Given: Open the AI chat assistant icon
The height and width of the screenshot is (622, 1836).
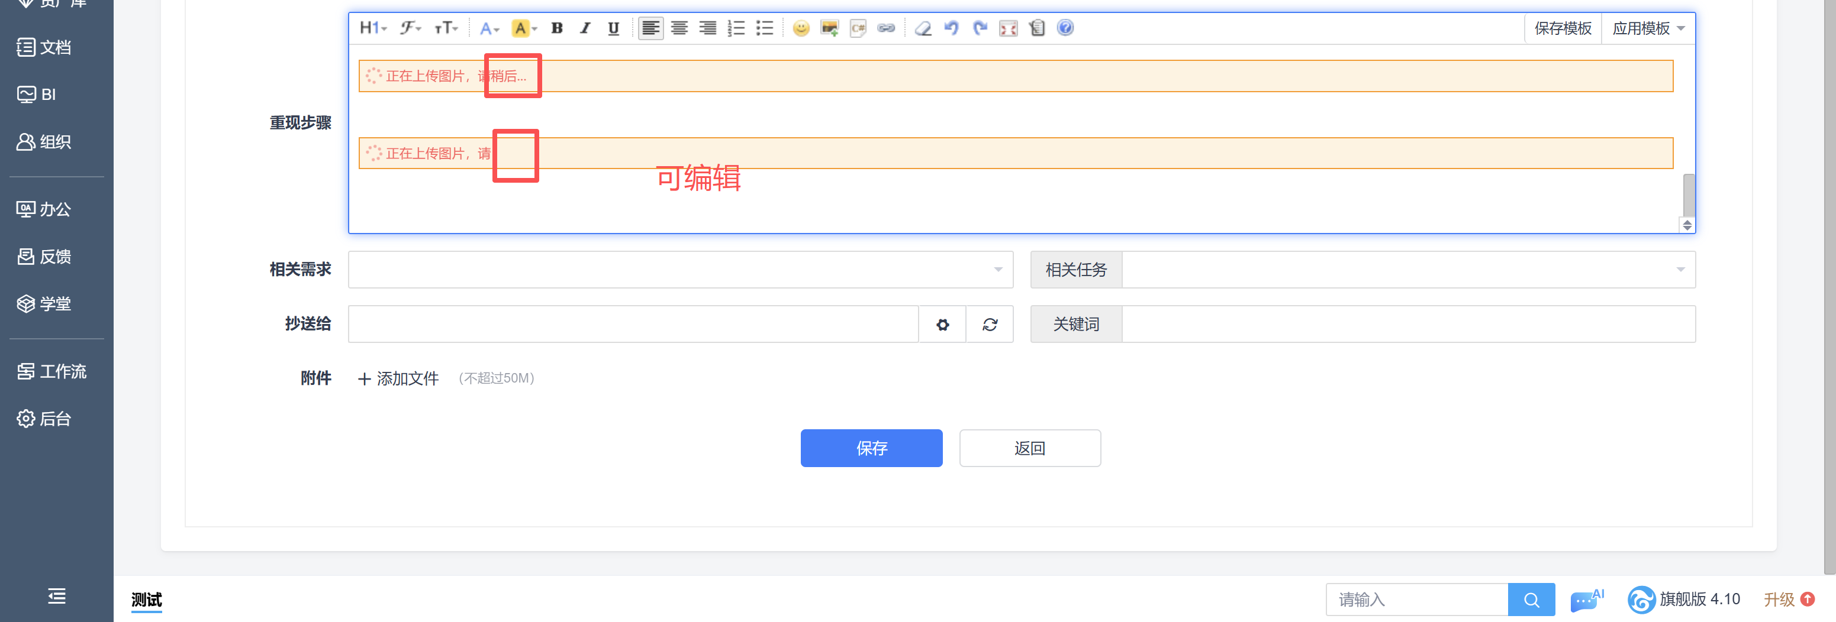Looking at the screenshot, I should coord(1587,600).
